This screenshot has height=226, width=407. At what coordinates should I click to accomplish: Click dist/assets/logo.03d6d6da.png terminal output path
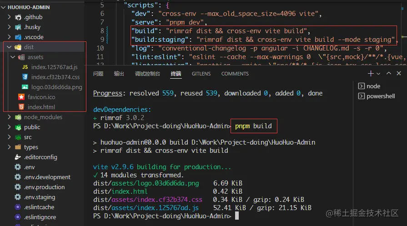point(146,183)
